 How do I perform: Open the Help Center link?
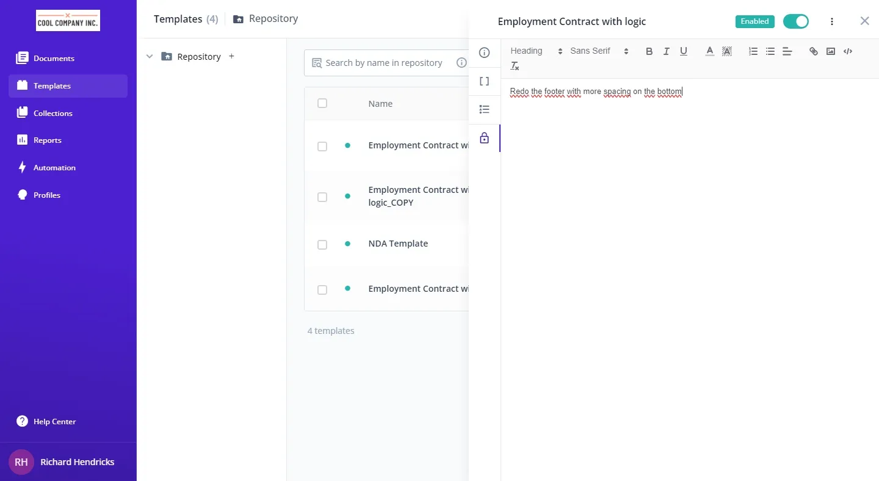click(54, 421)
